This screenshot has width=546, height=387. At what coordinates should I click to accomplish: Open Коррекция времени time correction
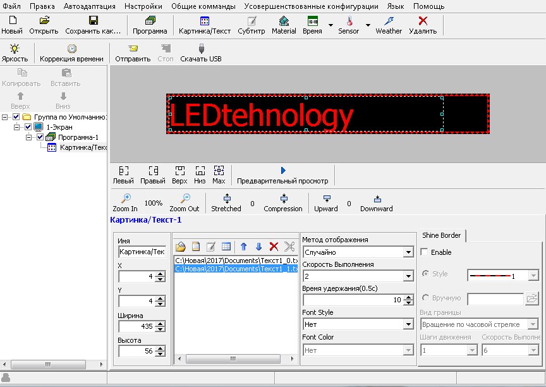[x=71, y=49]
